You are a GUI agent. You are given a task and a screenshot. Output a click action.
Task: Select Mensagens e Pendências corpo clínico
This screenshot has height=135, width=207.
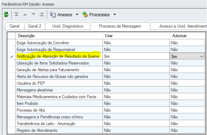point(59,117)
